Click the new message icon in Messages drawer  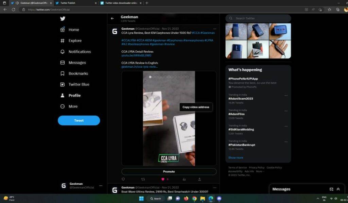331,189
